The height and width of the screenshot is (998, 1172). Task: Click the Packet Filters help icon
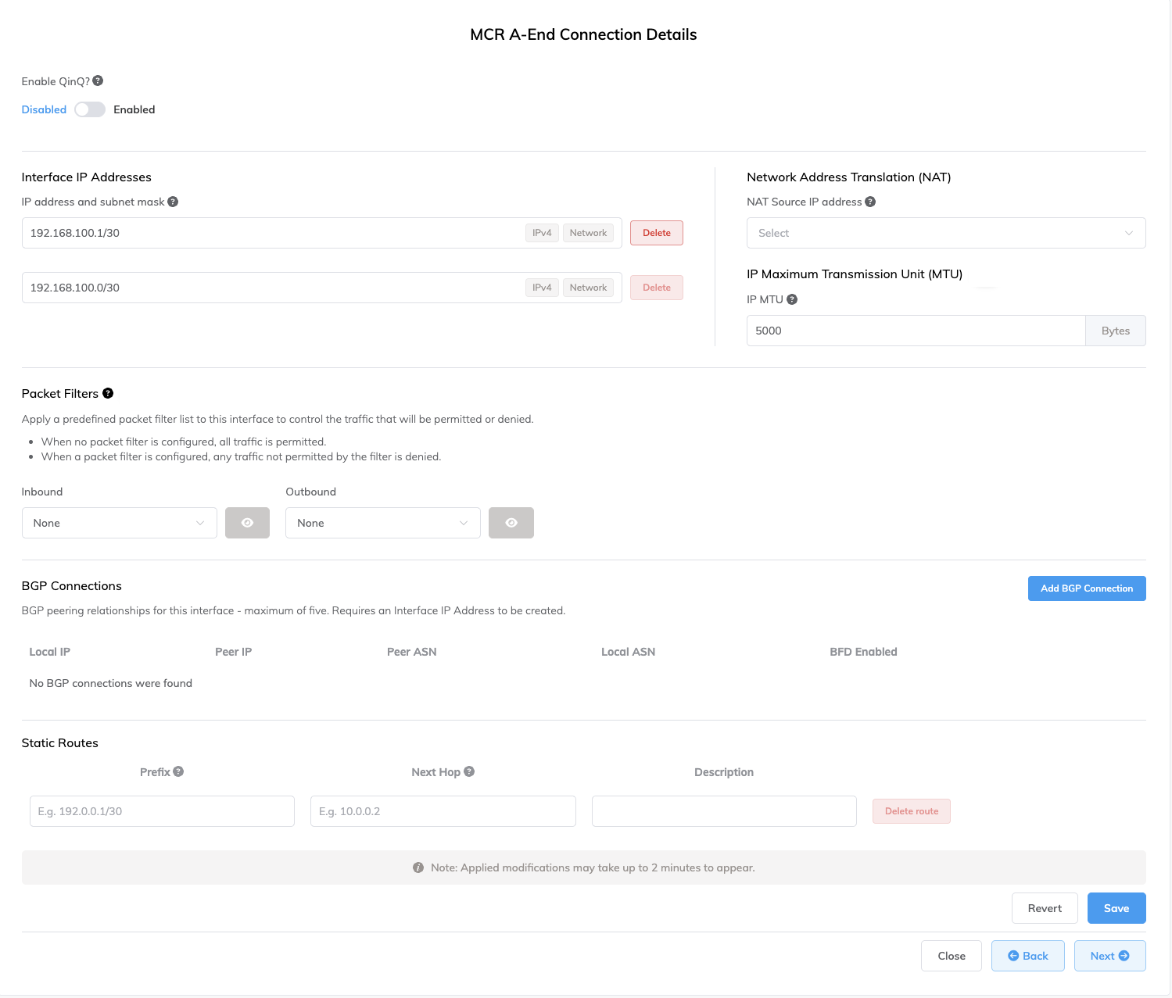click(108, 393)
